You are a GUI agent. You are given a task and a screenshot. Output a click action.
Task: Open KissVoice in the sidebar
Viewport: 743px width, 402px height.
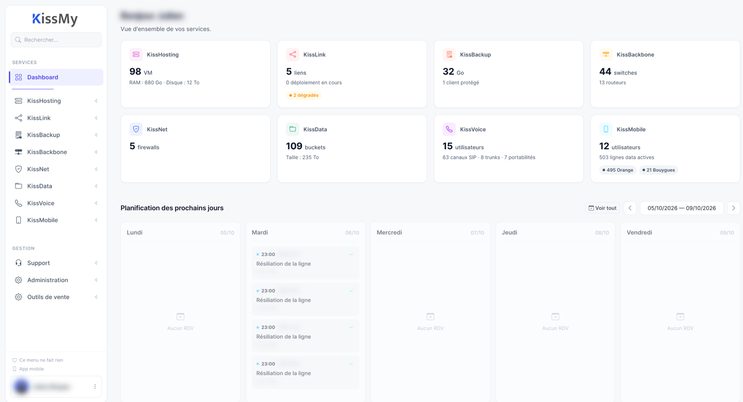[56, 204]
